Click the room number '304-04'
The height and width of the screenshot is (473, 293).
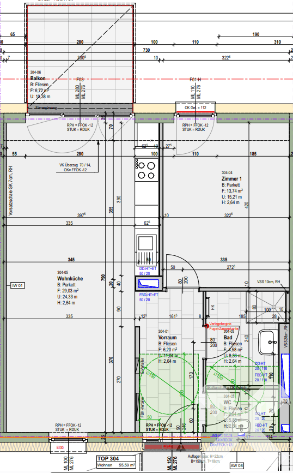[227, 173]
